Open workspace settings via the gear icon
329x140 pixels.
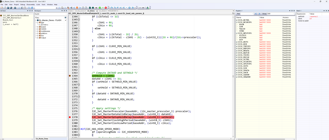click(65, 18)
